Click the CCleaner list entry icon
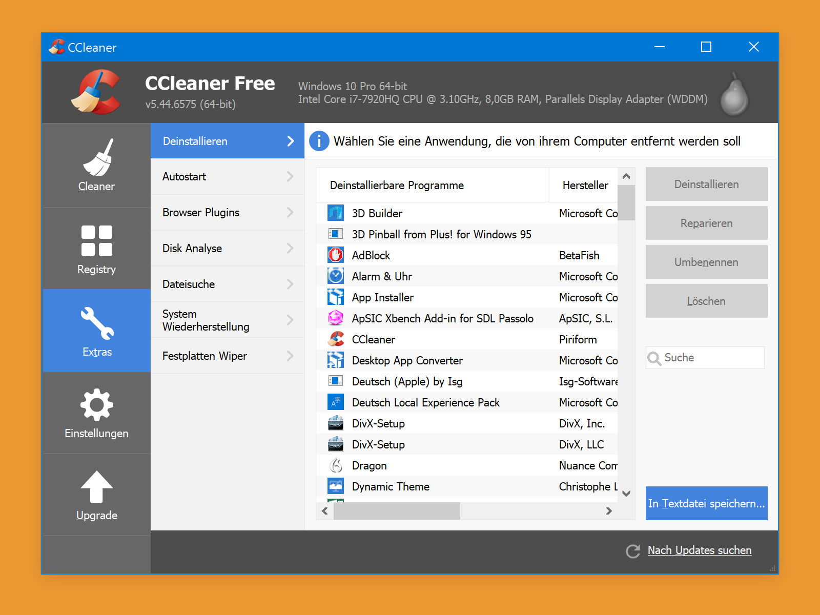The width and height of the screenshot is (820, 615). [336, 339]
